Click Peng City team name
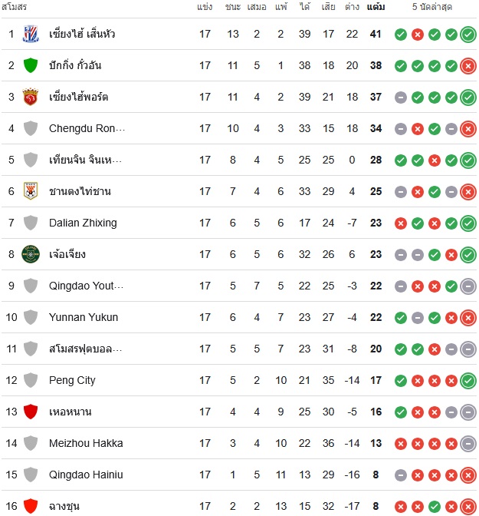 point(72,380)
